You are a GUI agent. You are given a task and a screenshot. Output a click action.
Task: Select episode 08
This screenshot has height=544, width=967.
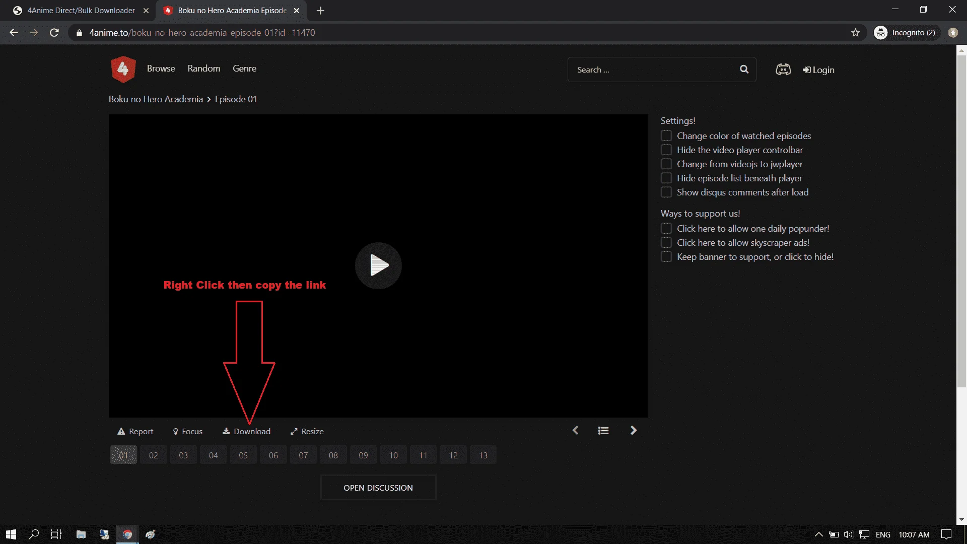pos(333,455)
